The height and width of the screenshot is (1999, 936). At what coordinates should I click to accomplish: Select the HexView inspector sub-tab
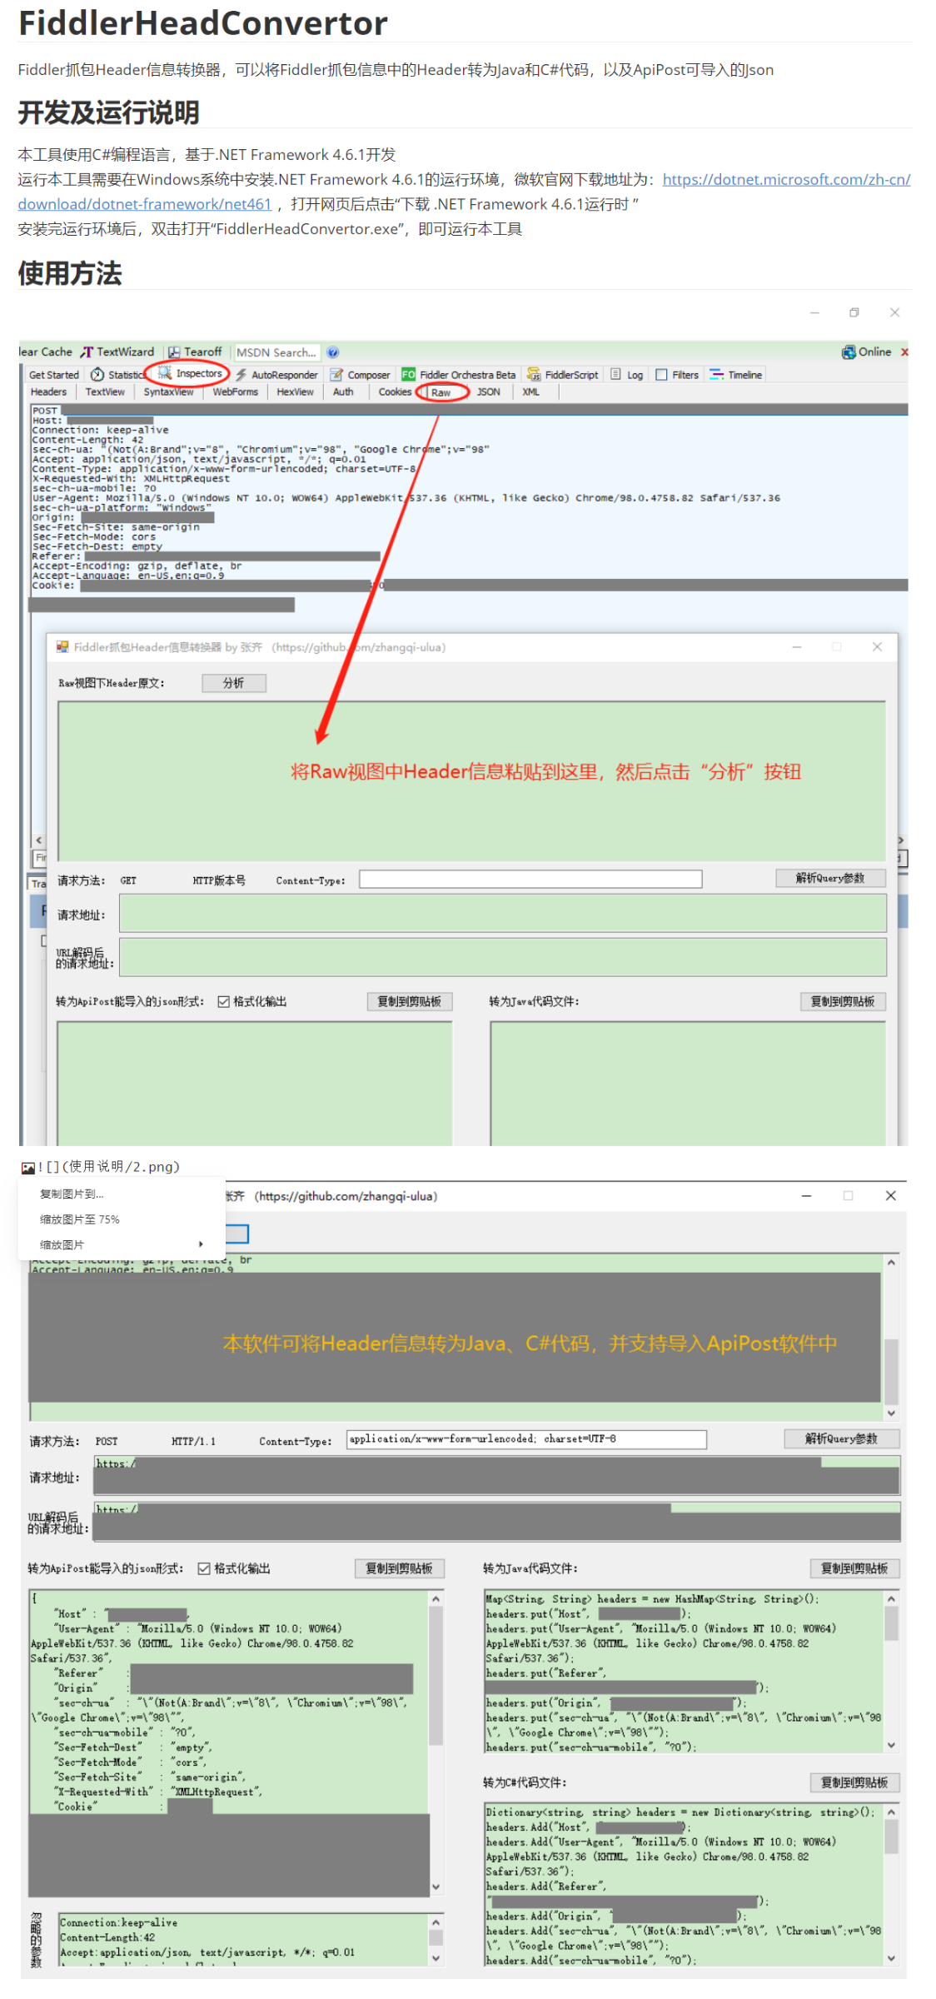(295, 391)
